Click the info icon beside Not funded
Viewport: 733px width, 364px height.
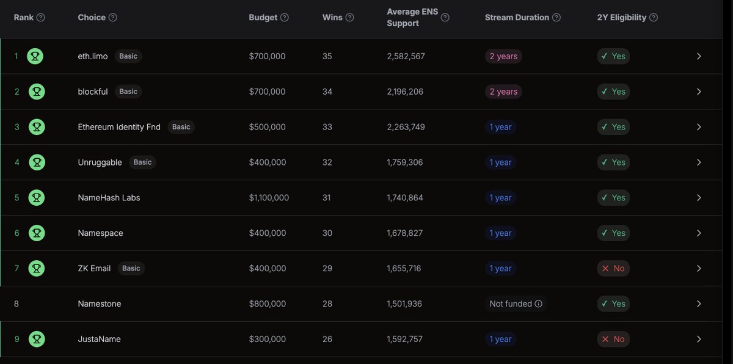[538, 304]
